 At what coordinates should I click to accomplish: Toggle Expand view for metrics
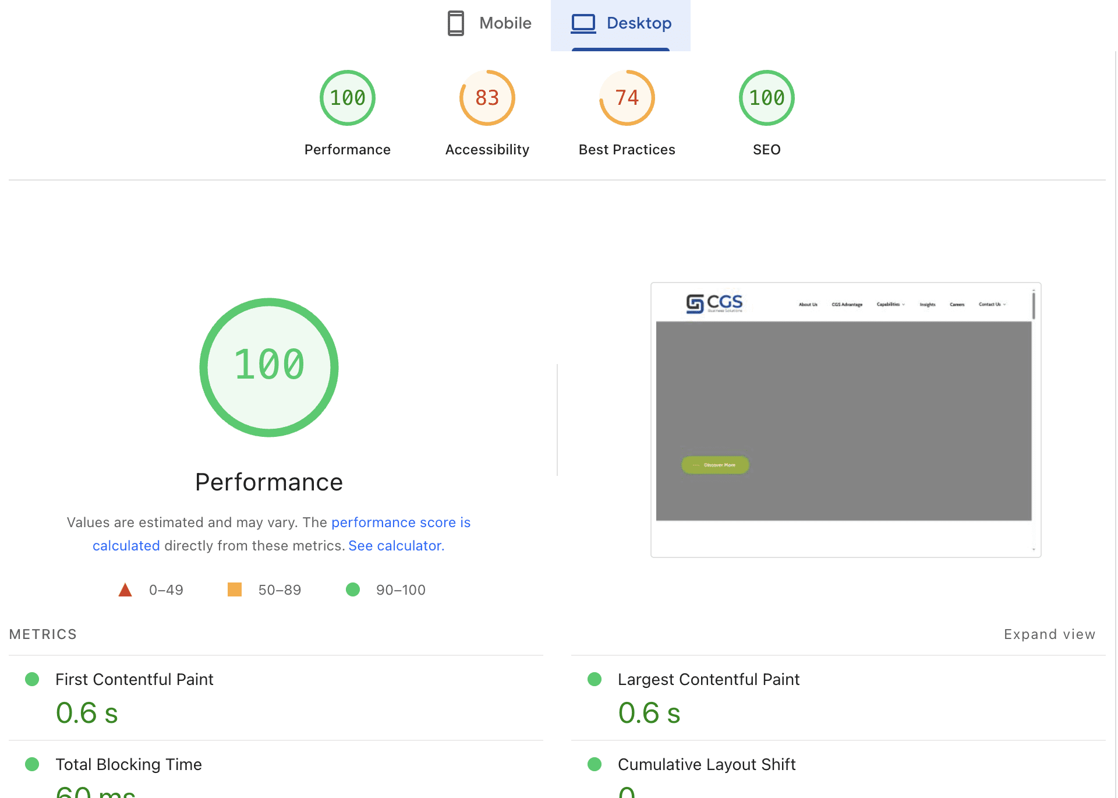(1049, 634)
